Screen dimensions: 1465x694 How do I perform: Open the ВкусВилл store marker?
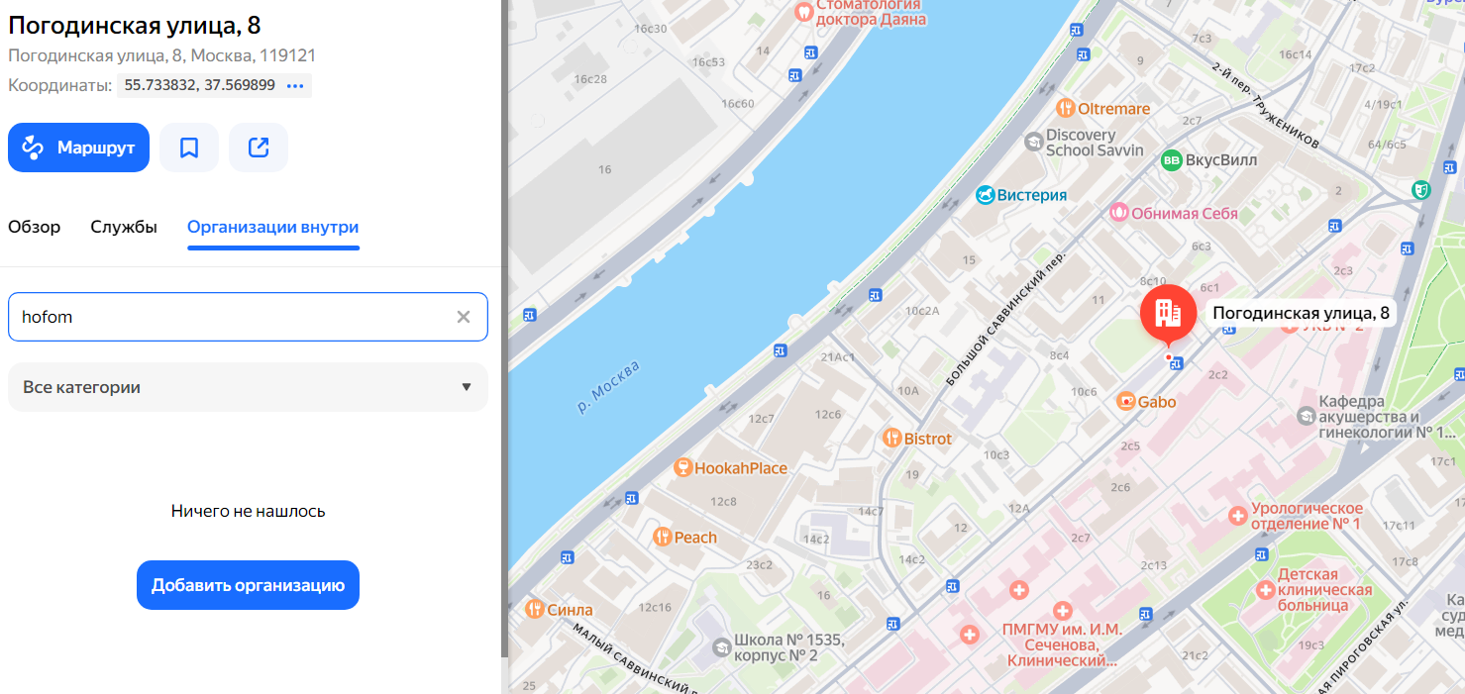[x=1172, y=159]
